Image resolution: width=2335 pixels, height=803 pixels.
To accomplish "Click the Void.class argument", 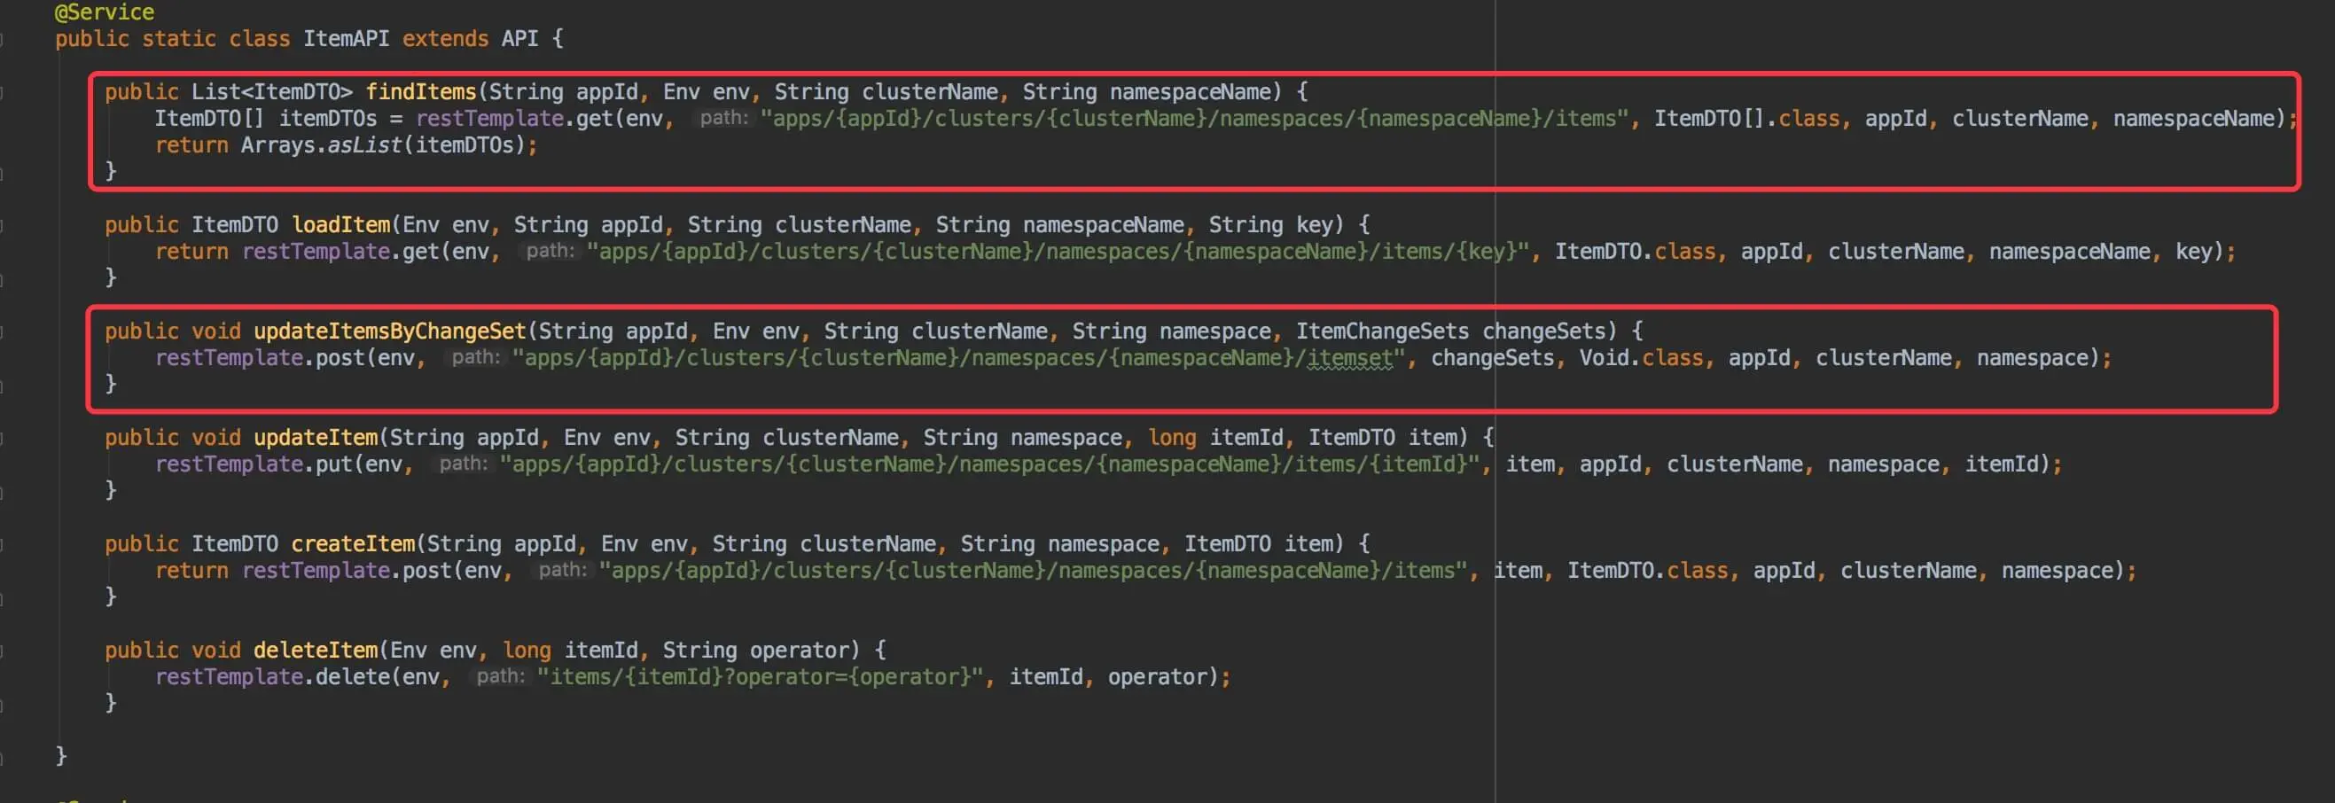I will click(1642, 358).
